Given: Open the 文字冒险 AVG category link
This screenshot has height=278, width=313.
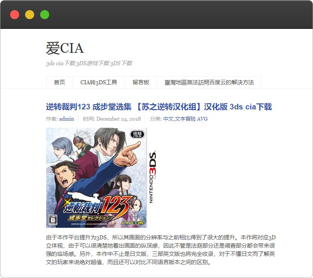Looking at the screenshot, I should (191, 119).
